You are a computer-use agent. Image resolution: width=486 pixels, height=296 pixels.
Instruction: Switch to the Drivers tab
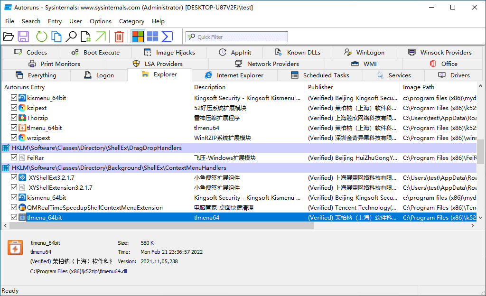[454, 75]
